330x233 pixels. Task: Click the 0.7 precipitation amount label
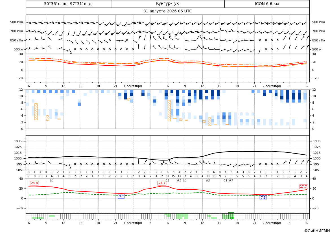(x=231, y=181)
